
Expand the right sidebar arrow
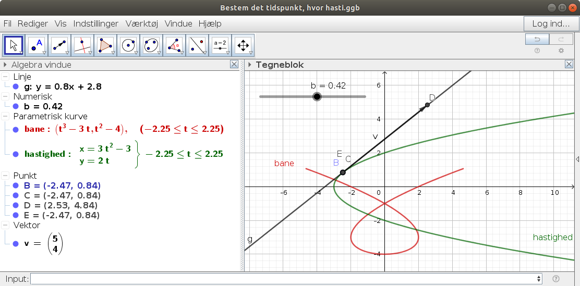coord(577,159)
